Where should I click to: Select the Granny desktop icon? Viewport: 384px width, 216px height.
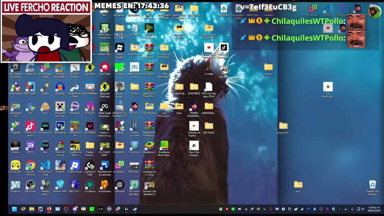15,148
